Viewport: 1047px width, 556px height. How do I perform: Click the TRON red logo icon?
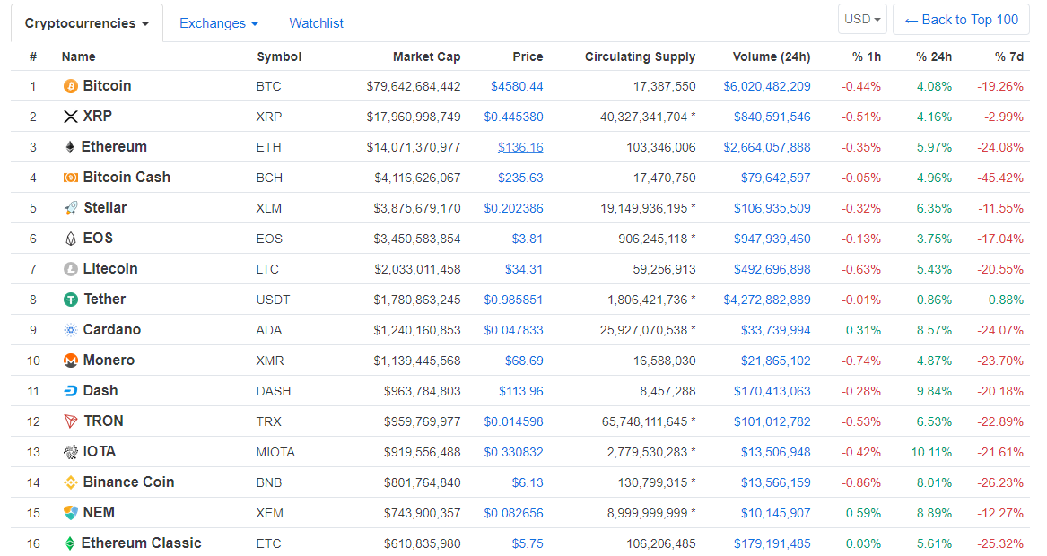70,421
